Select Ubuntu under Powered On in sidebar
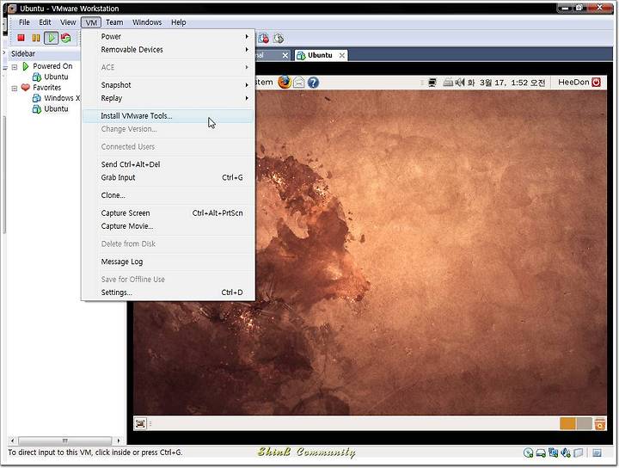 56,77
